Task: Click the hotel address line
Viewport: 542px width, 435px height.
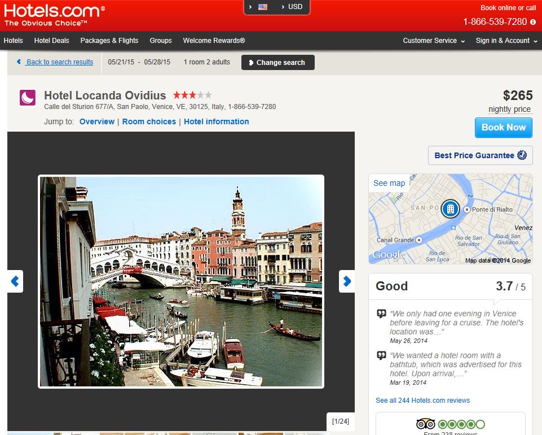Action: (160, 107)
